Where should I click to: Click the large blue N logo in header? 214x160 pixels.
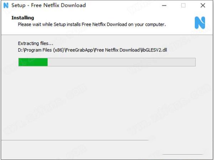200,23
